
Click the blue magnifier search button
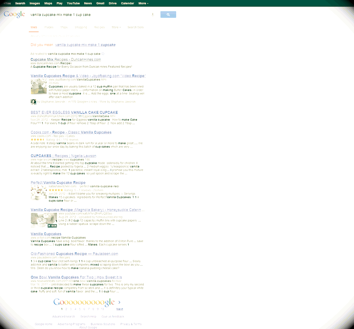pos(168,15)
